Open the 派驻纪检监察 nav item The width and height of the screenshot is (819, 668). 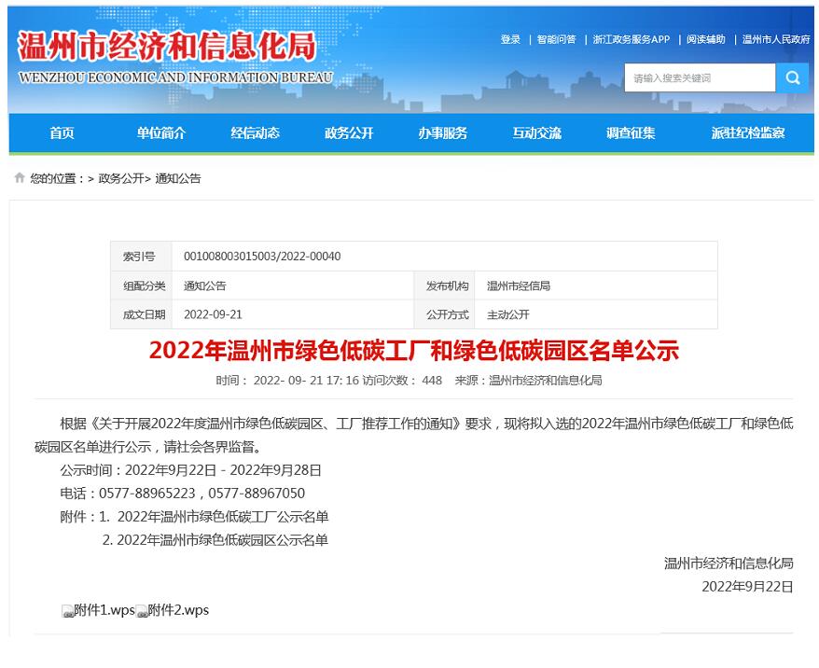(x=748, y=133)
